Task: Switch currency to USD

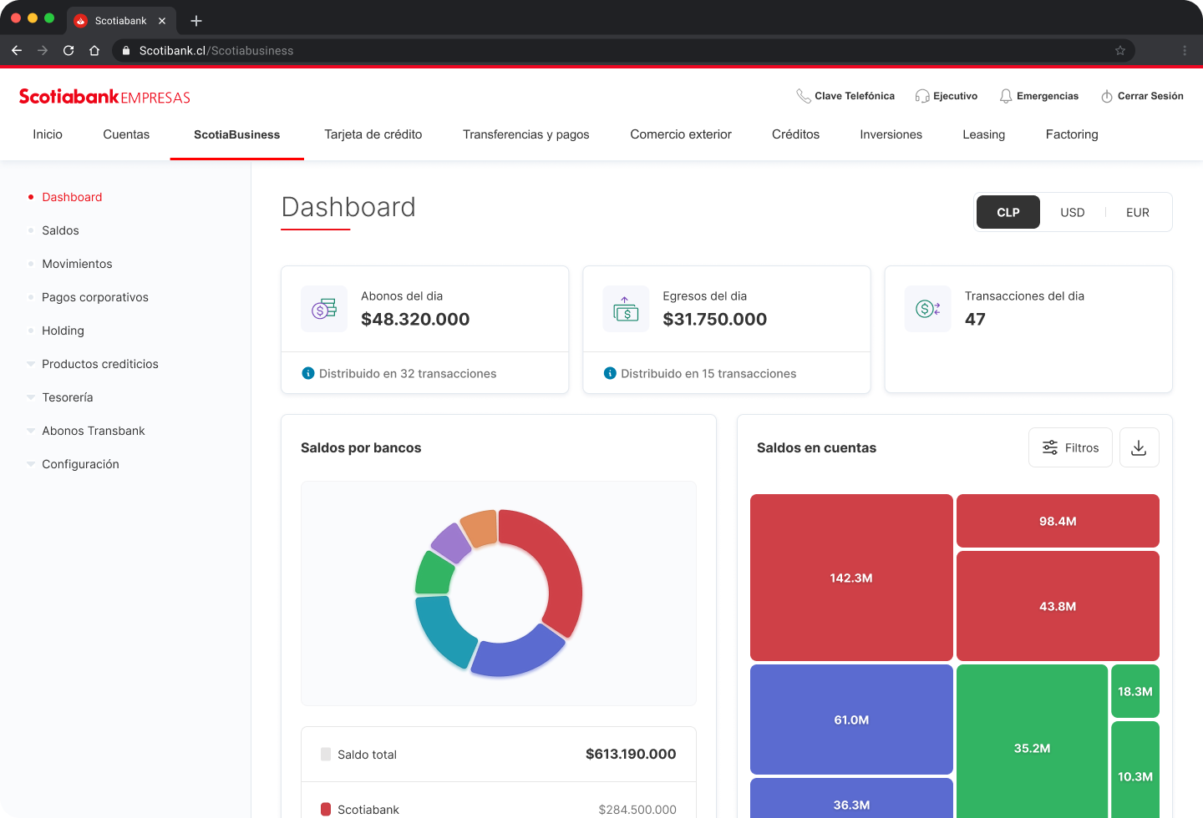Action: [1073, 212]
